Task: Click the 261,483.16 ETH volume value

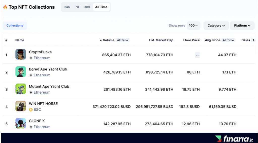Action: click(117, 90)
